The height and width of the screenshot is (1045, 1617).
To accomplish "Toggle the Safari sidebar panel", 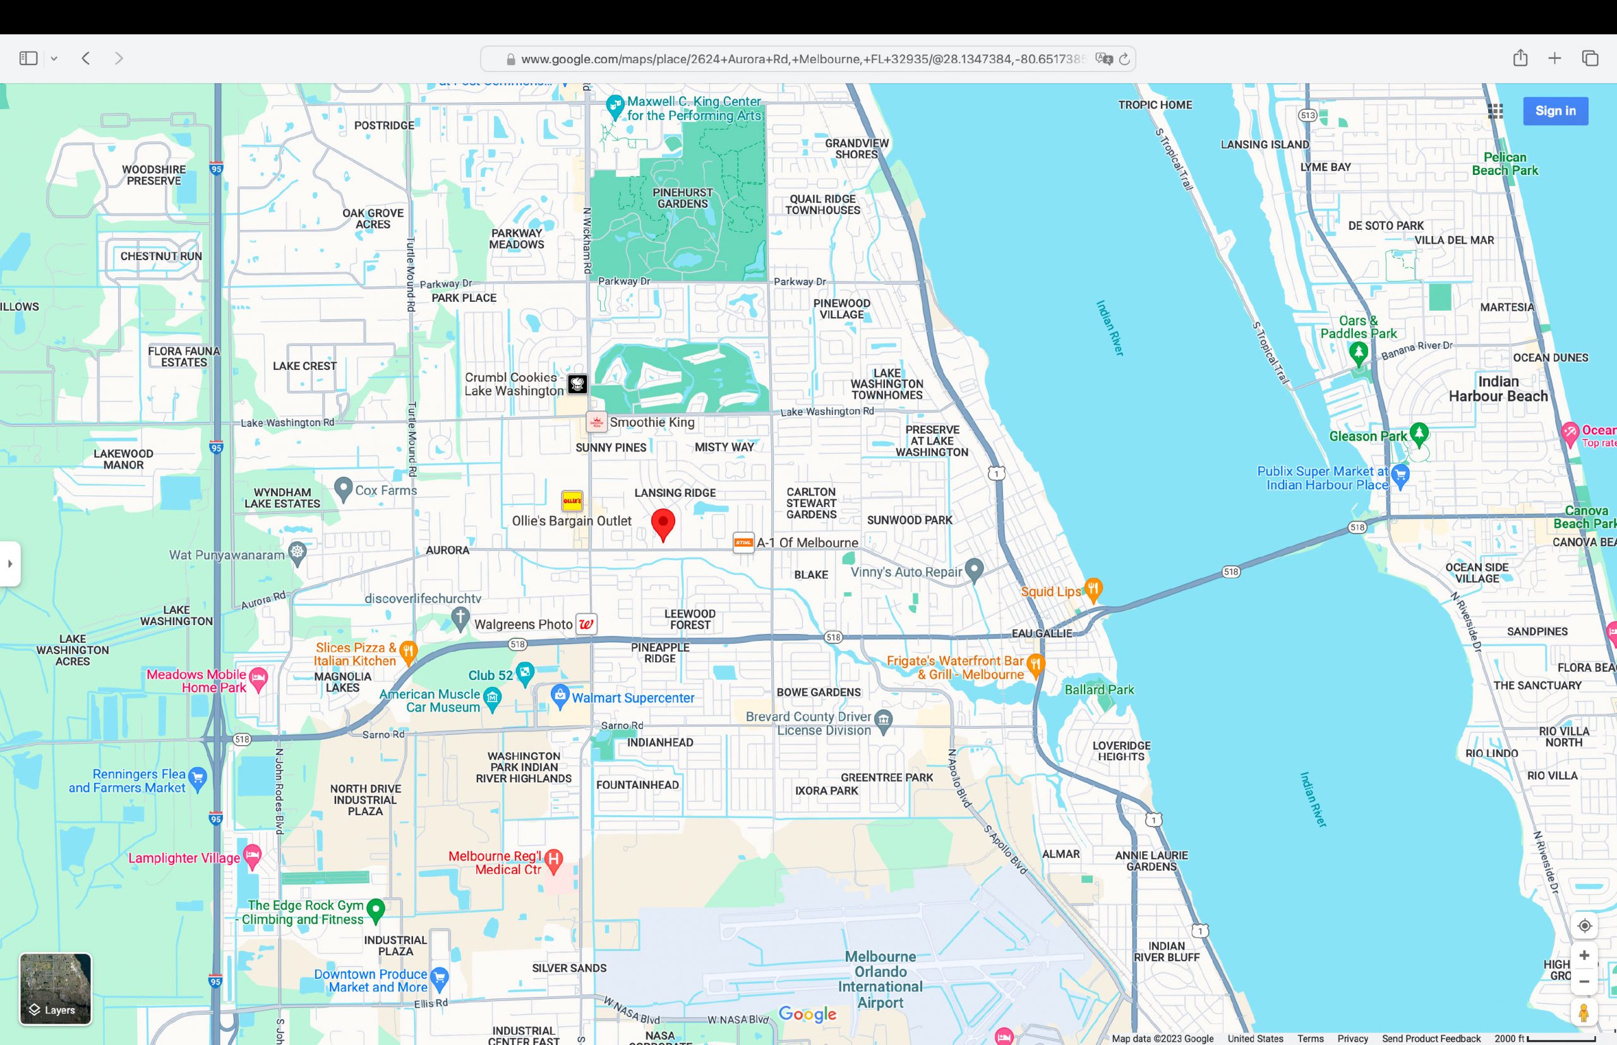I will 27,57.
